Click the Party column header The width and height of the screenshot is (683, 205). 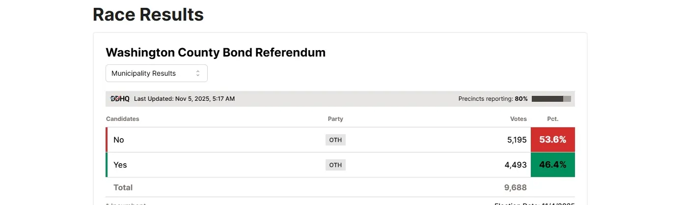(335, 119)
